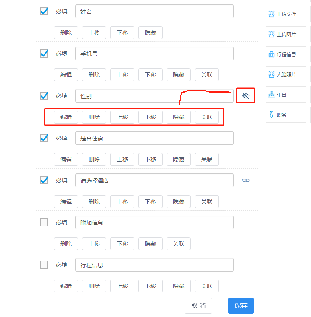Image resolution: width=311 pixels, height=317 pixels.
Task: Move 请选择酒店 field down
Action: click(150, 202)
